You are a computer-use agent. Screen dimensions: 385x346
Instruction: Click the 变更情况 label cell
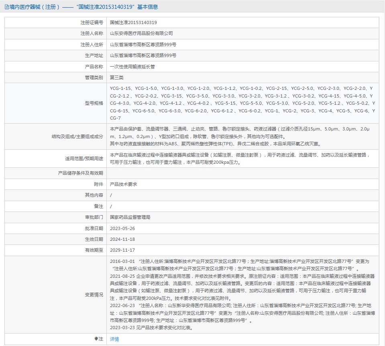tap(56, 295)
